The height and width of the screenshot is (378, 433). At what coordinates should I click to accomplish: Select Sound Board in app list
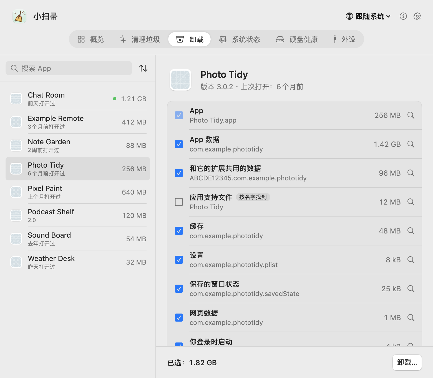(78, 239)
